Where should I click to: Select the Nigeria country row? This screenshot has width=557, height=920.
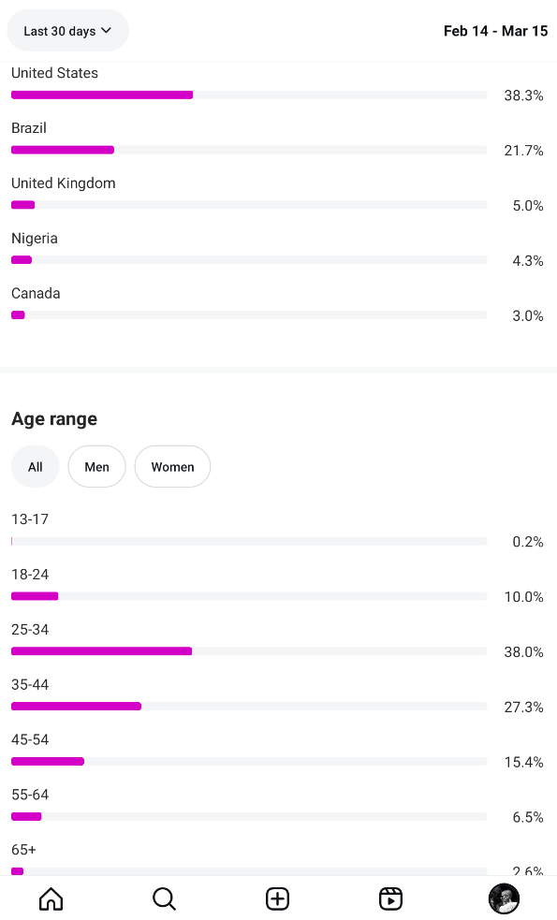coord(278,249)
